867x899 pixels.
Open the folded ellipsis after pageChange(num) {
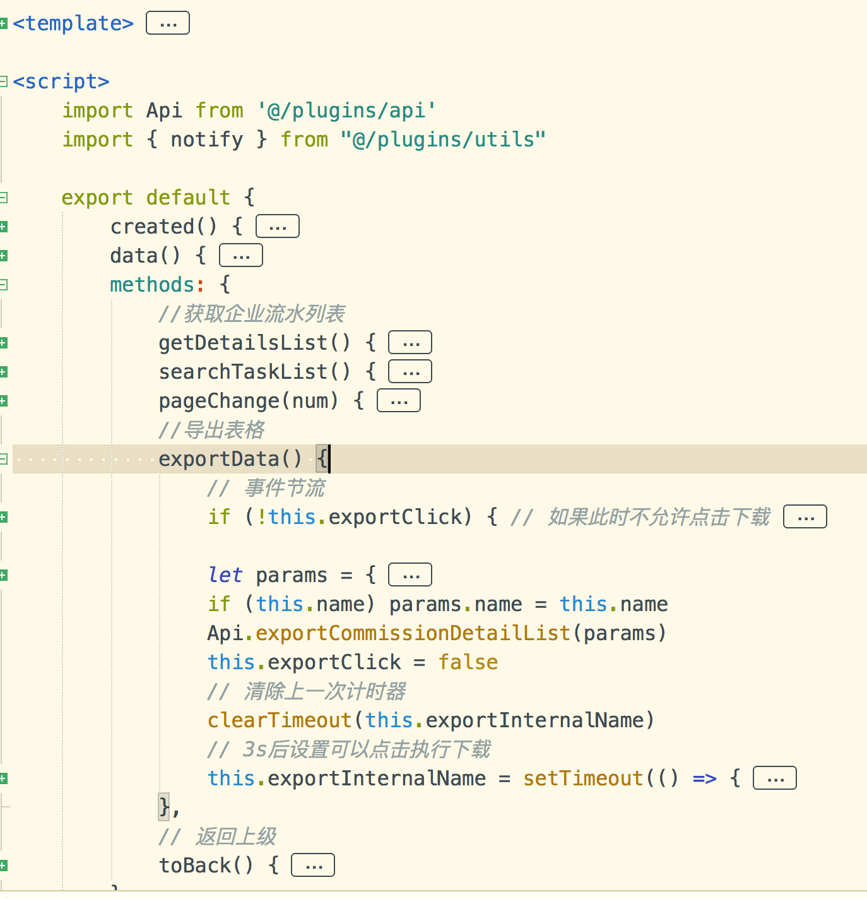(x=399, y=401)
